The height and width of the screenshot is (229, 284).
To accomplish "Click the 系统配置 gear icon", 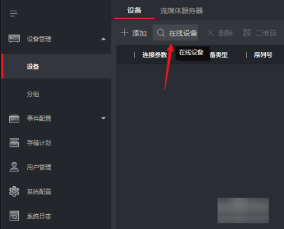I will pos(14,191).
